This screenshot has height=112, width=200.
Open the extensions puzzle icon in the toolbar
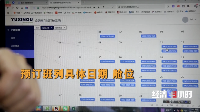[188, 6]
